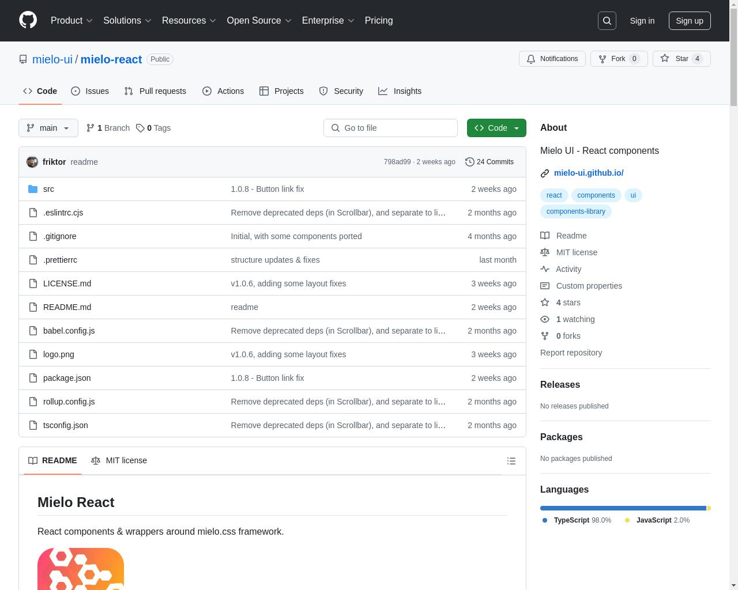This screenshot has height=590, width=738.
Task: Expand the Enterprise menu
Action: coord(328,20)
